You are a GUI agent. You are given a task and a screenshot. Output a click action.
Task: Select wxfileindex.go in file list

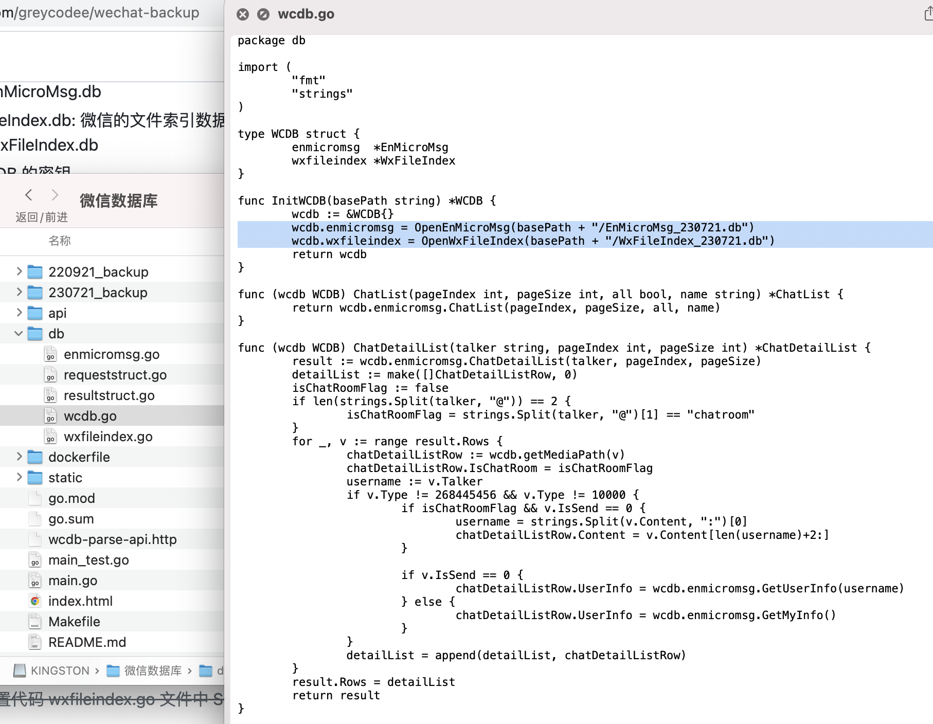coord(108,437)
